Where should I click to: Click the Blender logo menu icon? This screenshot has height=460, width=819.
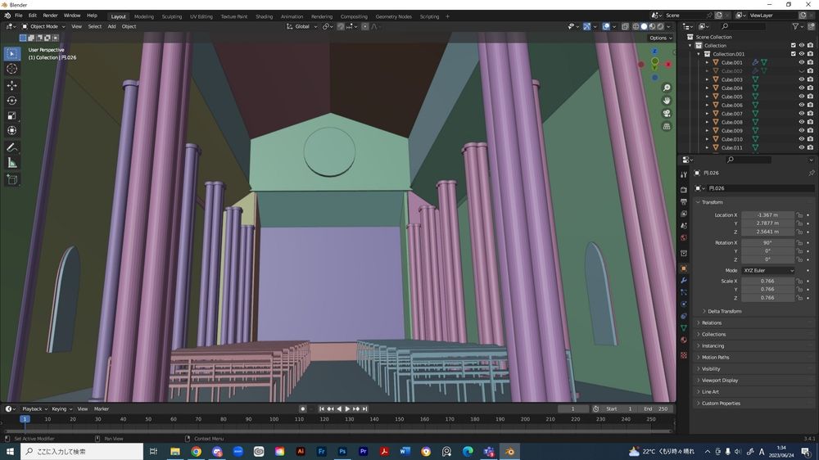click(x=7, y=16)
